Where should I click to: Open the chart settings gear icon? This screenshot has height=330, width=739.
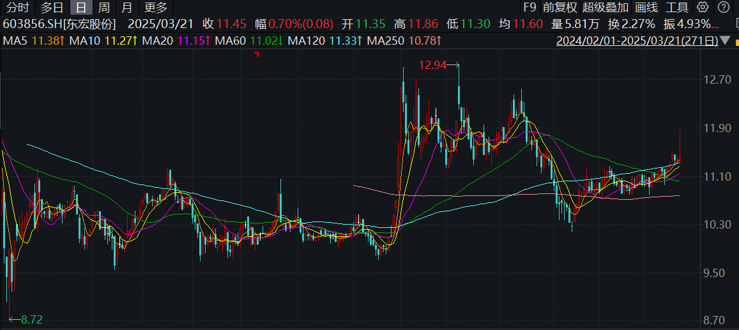[702, 7]
